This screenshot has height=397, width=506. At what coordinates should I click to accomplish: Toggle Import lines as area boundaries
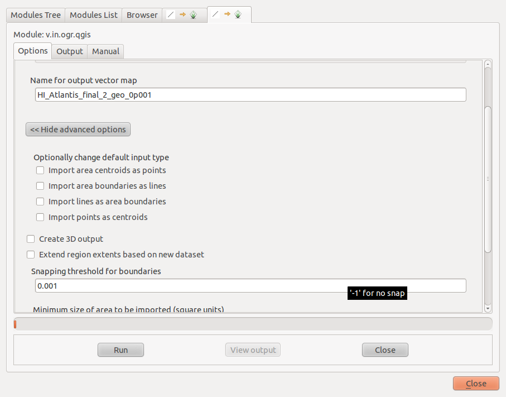pyautogui.click(x=40, y=202)
